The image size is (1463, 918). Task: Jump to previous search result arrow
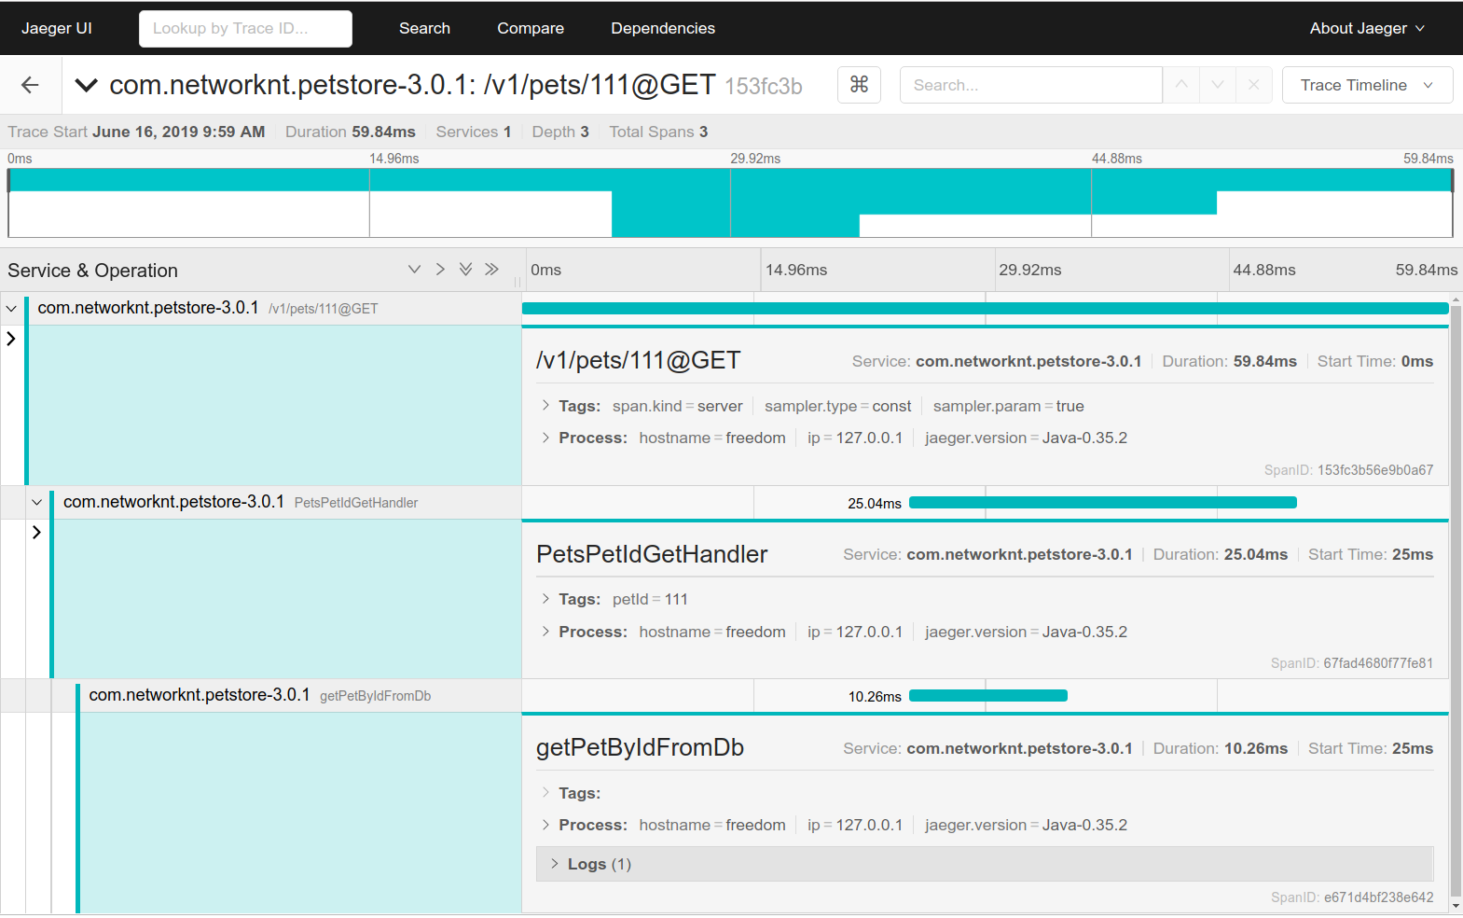pyautogui.click(x=1180, y=85)
